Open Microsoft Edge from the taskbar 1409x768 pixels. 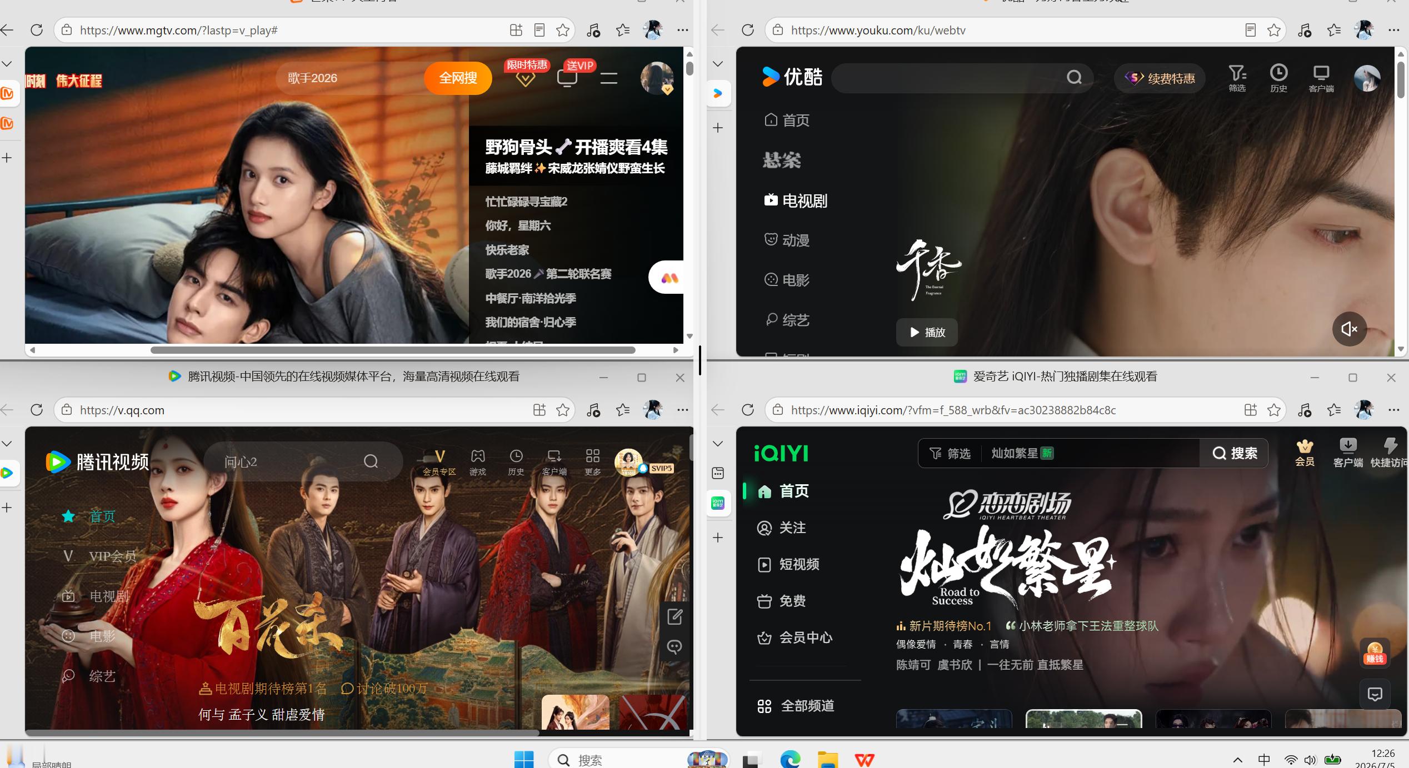coord(790,759)
